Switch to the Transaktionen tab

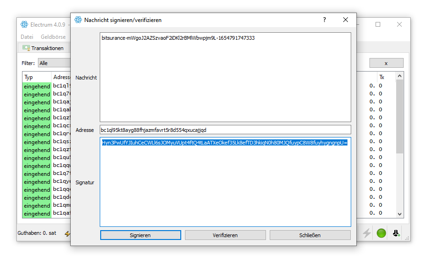43,48
